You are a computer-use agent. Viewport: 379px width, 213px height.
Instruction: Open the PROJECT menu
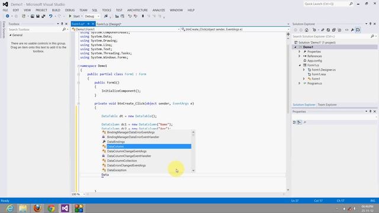click(41, 10)
